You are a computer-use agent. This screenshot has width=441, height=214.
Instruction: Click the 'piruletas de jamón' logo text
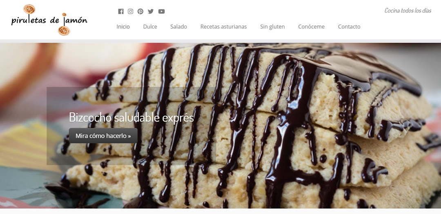click(49, 20)
